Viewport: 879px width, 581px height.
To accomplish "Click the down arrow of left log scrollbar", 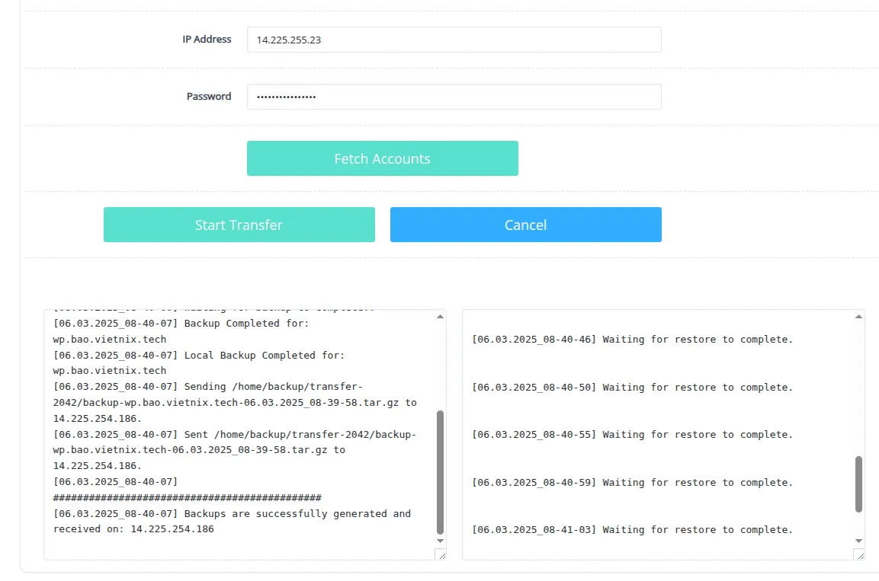I will click(440, 541).
